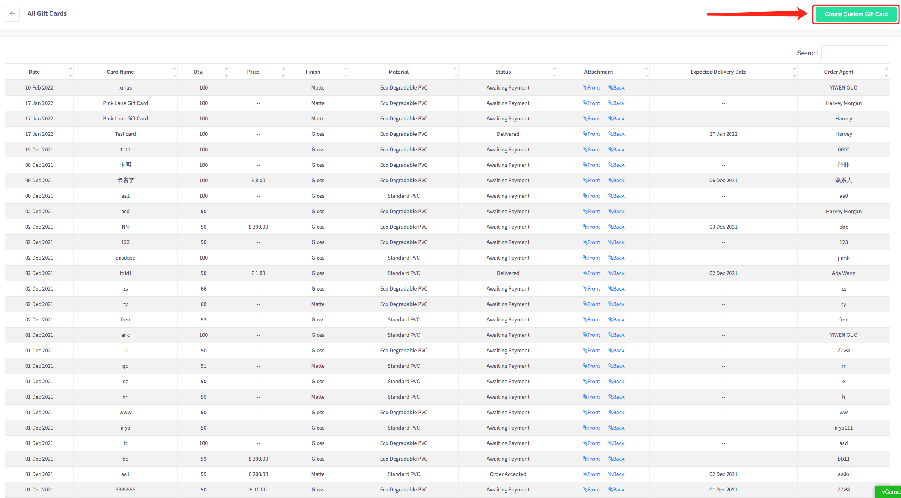Image resolution: width=901 pixels, height=498 pixels.
Task: Click the £ 200.00 price cell
Action: pos(258,474)
